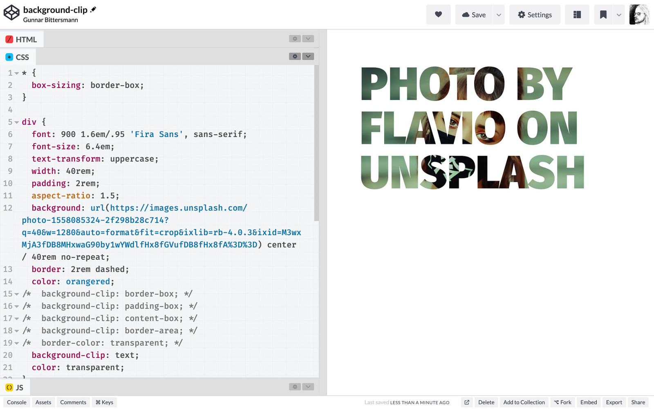Open Embed options

coord(589,402)
